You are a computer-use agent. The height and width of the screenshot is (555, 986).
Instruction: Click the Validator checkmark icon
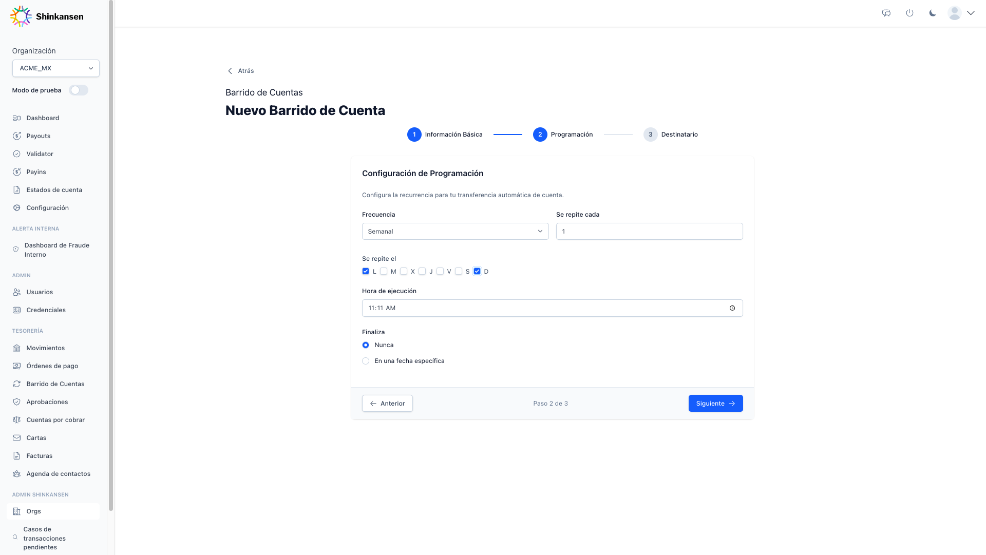(x=16, y=154)
